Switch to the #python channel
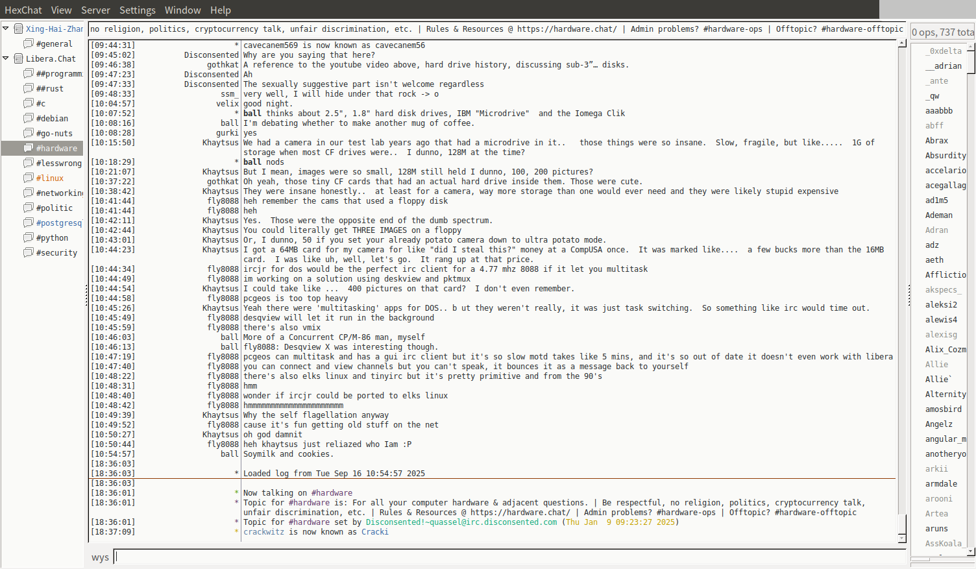The image size is (976, 569). point(52,238)
